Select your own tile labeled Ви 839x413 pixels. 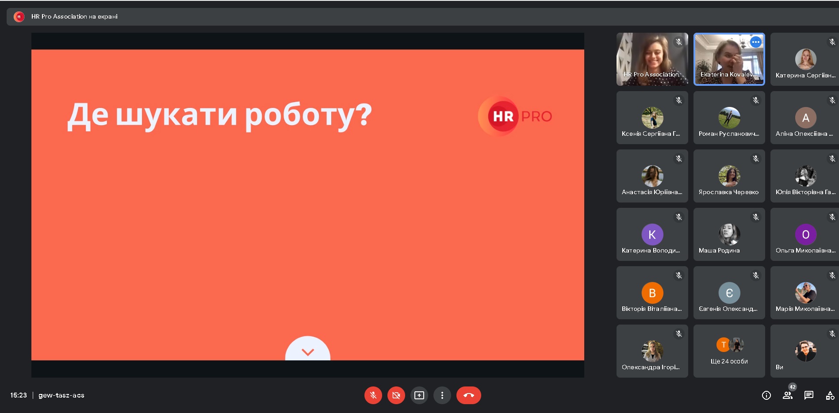tap(804, 351)
